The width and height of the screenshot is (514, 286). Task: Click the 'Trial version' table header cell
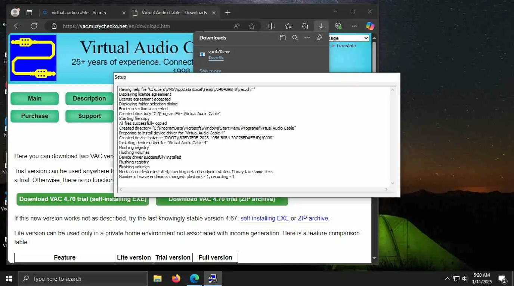tap(173, 258)
